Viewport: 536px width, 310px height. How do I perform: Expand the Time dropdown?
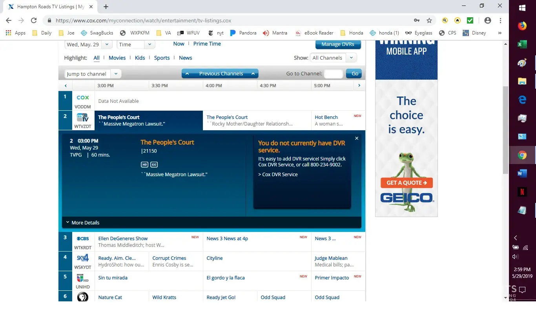(x=135, y=45)
